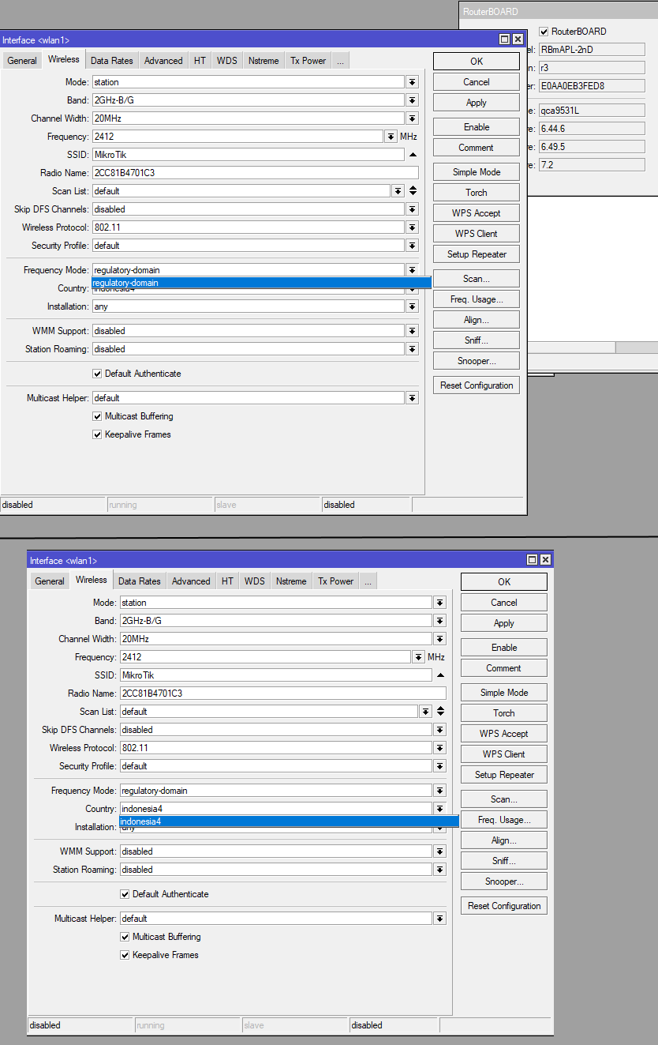
Task: Select the highlighted regulatory-domain list option
Action: coord(261,283)
